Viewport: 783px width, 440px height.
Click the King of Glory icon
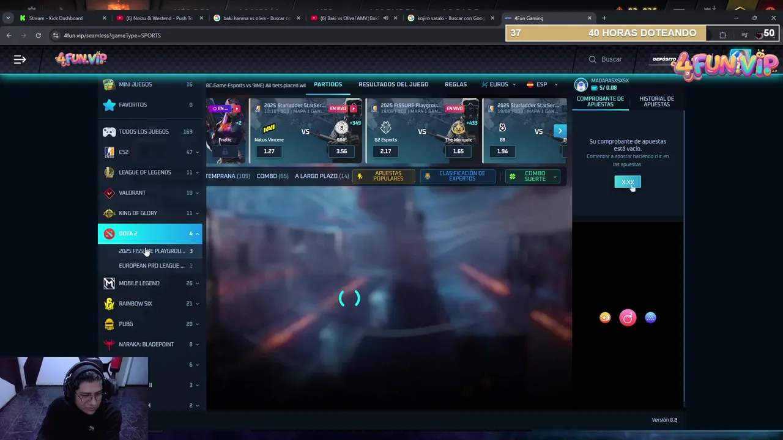point(109,213)
